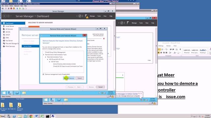Click Command Prompt icon in host taskbar
This screenshot has height=118, width=211.
point(47,116)
